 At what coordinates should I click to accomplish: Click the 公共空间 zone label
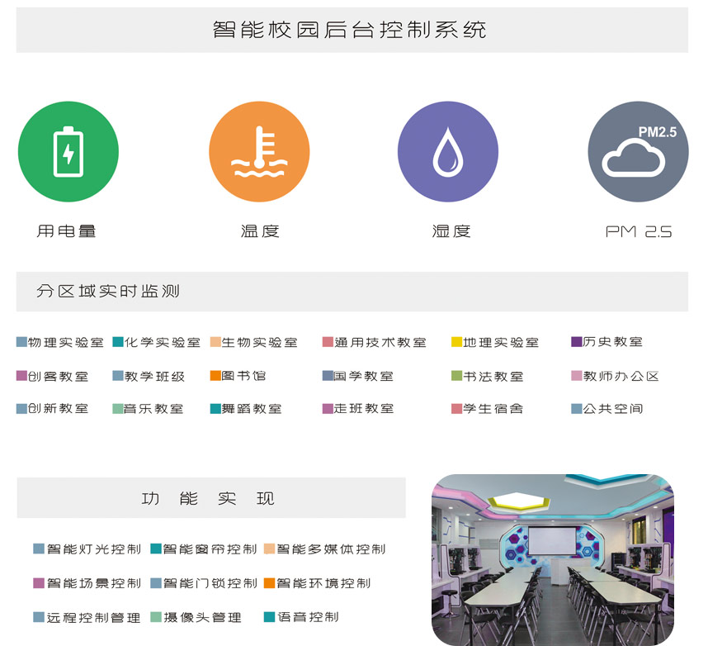click(x=612, y=409)
